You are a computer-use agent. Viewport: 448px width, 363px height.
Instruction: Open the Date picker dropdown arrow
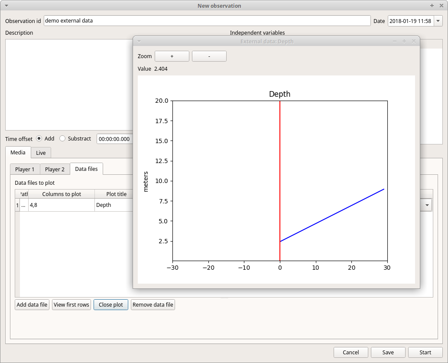(438, 21)
